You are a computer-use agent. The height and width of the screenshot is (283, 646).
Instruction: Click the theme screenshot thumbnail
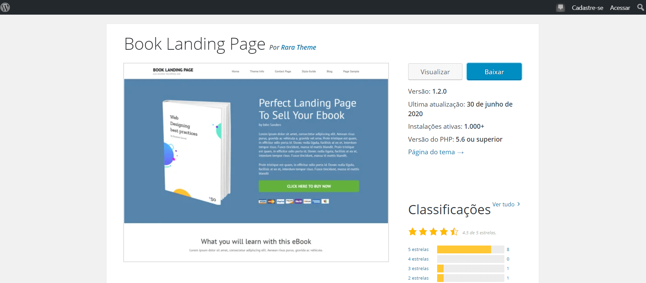(x=256, y=162)
